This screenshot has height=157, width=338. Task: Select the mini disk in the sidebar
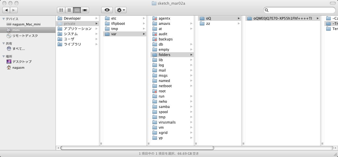28,30
